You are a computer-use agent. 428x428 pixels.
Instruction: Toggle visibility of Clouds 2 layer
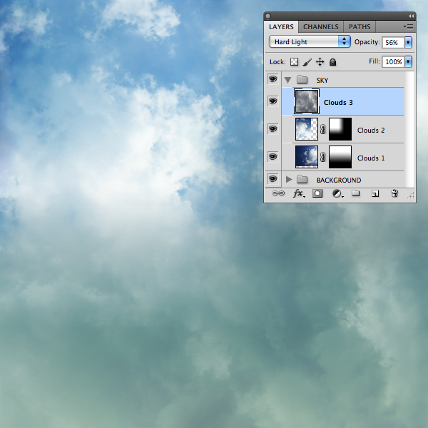pyautogui.click(x=272, y=129)
